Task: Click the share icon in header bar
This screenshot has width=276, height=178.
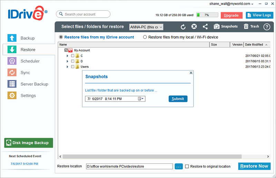Action: pyautogui.click(x=205, y=27)
